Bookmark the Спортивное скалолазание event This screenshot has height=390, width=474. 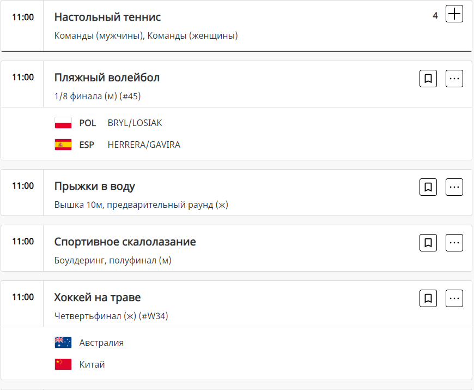[428, 243]
